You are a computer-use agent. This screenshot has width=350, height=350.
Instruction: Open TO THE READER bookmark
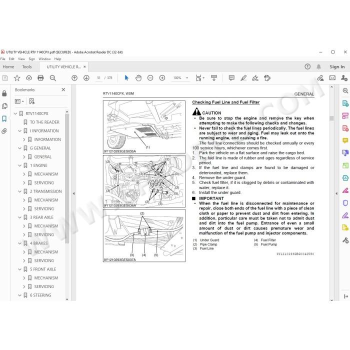click(44, 122)
